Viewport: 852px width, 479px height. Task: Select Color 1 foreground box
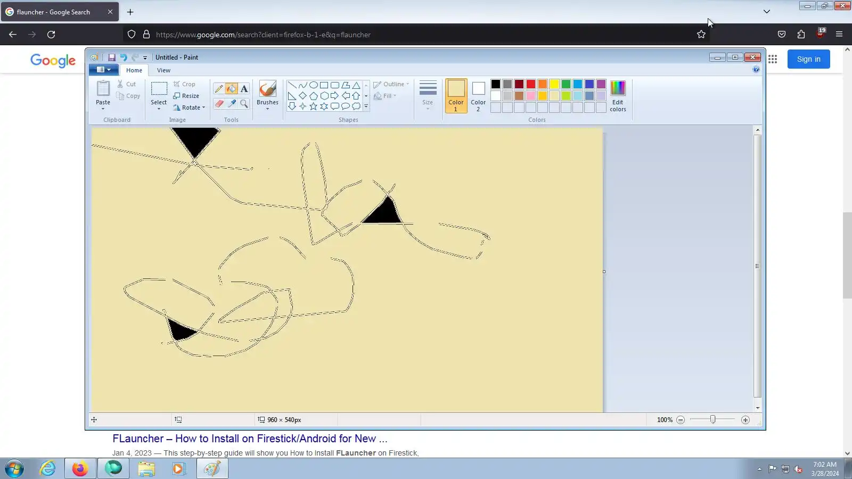click(456, 96)
